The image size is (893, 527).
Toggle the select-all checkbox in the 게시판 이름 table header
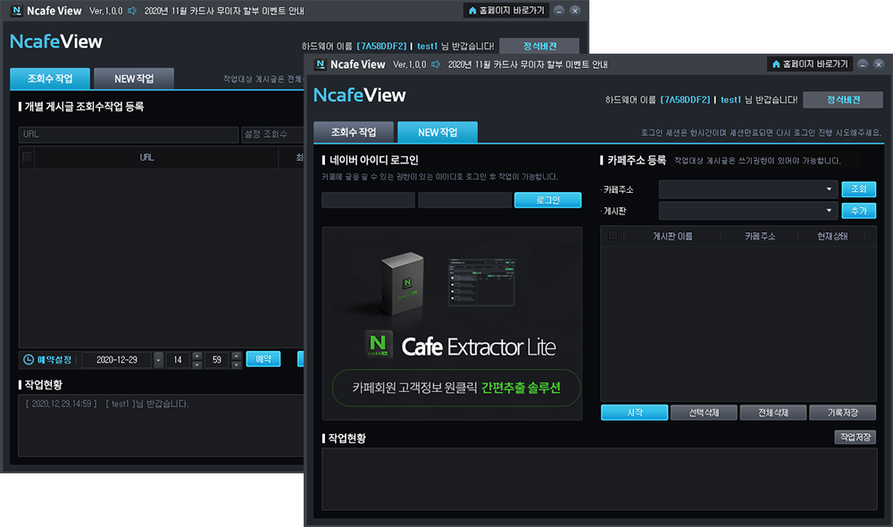tap(613, 235)
